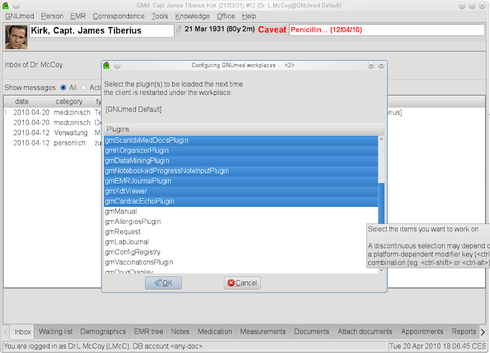Select the Verwaltung message row
This screenshot has width=490, height=353.
coord(53,133)
